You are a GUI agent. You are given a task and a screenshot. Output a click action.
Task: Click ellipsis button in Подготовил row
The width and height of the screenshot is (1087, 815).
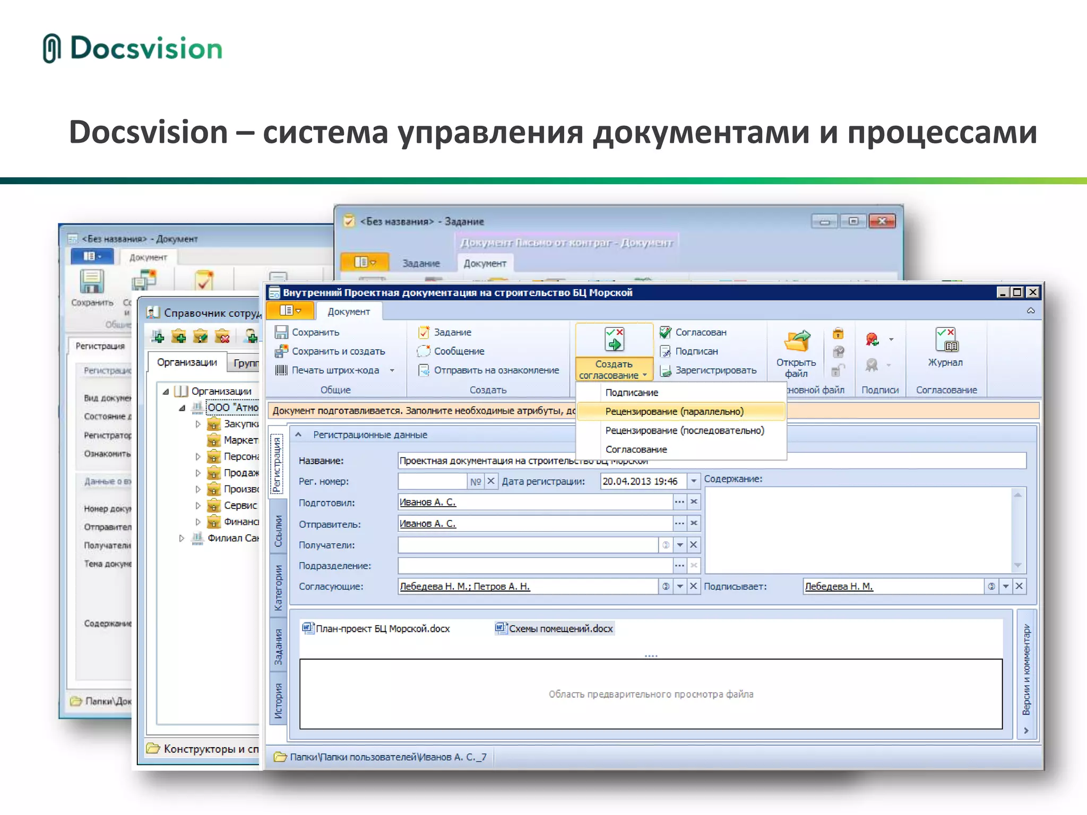[679, 501]
